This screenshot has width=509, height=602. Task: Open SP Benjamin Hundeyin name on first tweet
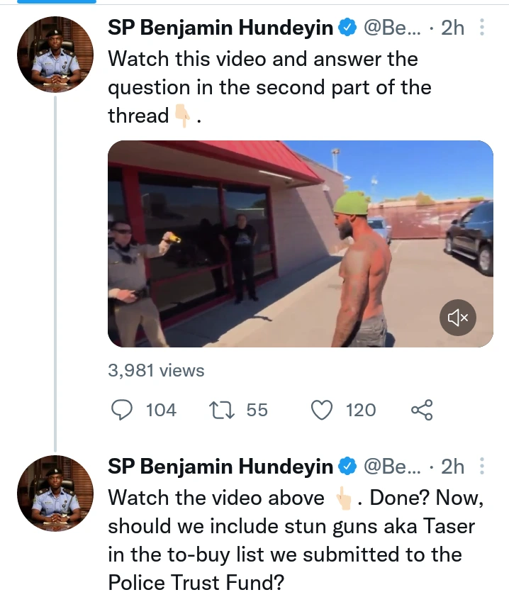[220, 28]
